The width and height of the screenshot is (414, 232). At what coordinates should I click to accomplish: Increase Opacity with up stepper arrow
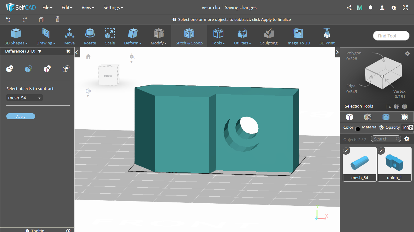[411, 126]
